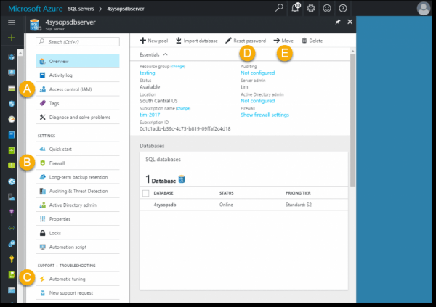This screenshot has width=436, height=307.
Task: Click Import database in the toolbar
Action: tap(197, 41)
